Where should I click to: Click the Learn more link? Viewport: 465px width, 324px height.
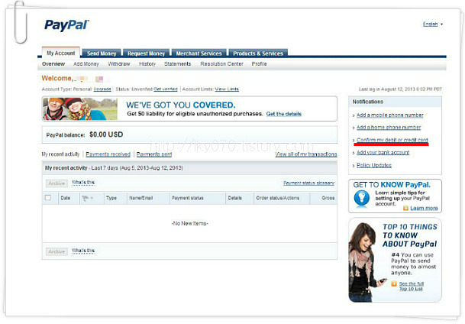(x=424, y=209)
